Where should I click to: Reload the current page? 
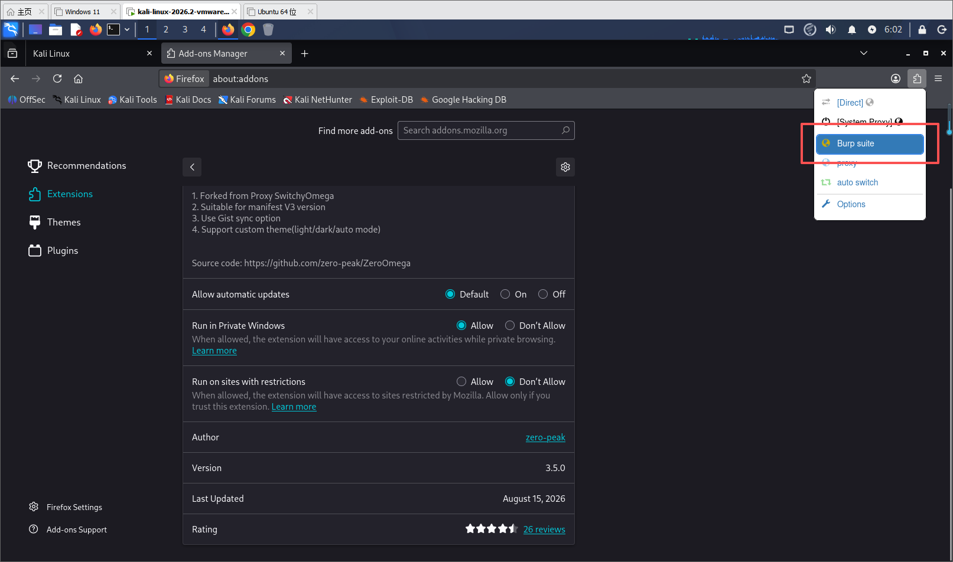tap(57, 79)
